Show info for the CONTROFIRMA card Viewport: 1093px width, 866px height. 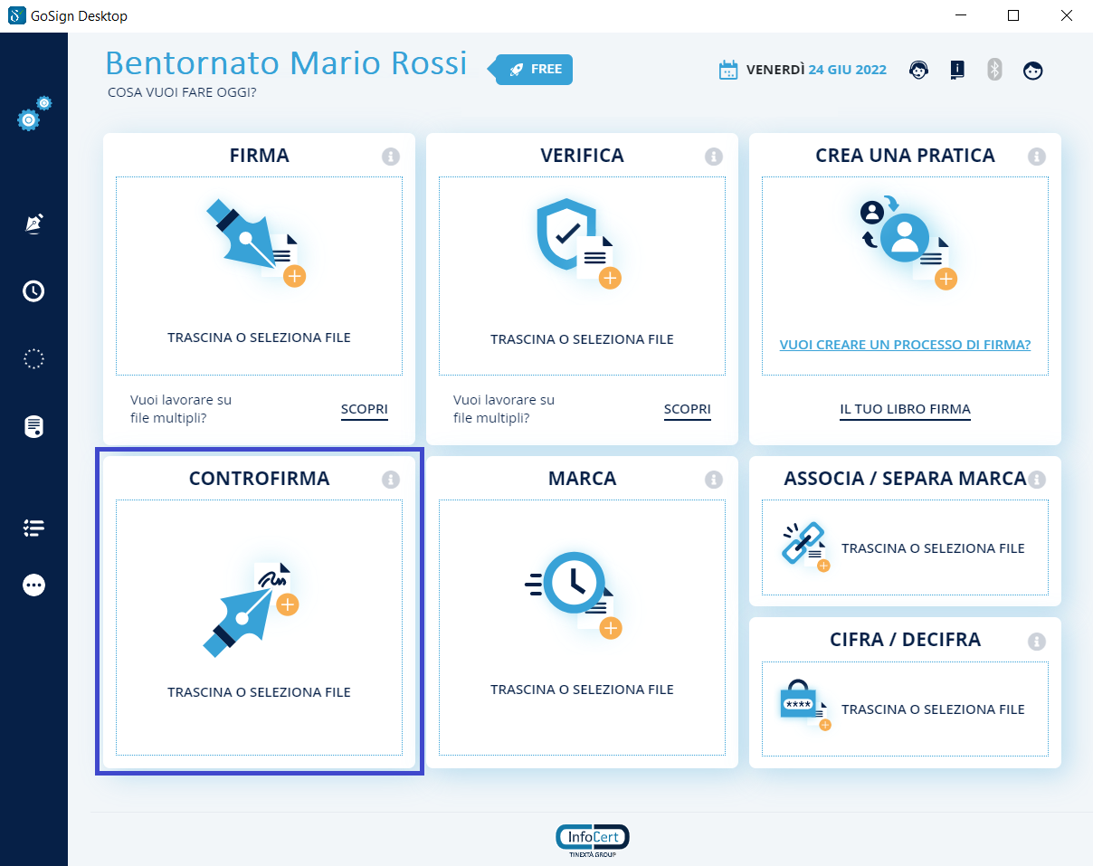391,480
